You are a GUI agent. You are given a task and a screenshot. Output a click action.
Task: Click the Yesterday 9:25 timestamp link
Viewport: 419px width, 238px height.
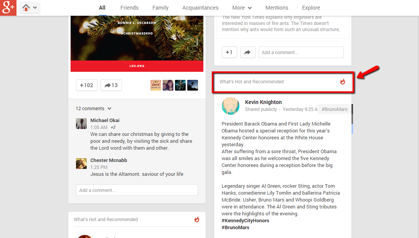[300, 109]
